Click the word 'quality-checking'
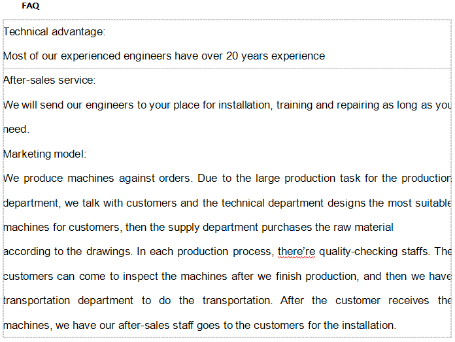455x342 pixels. [x=358, y=251]
